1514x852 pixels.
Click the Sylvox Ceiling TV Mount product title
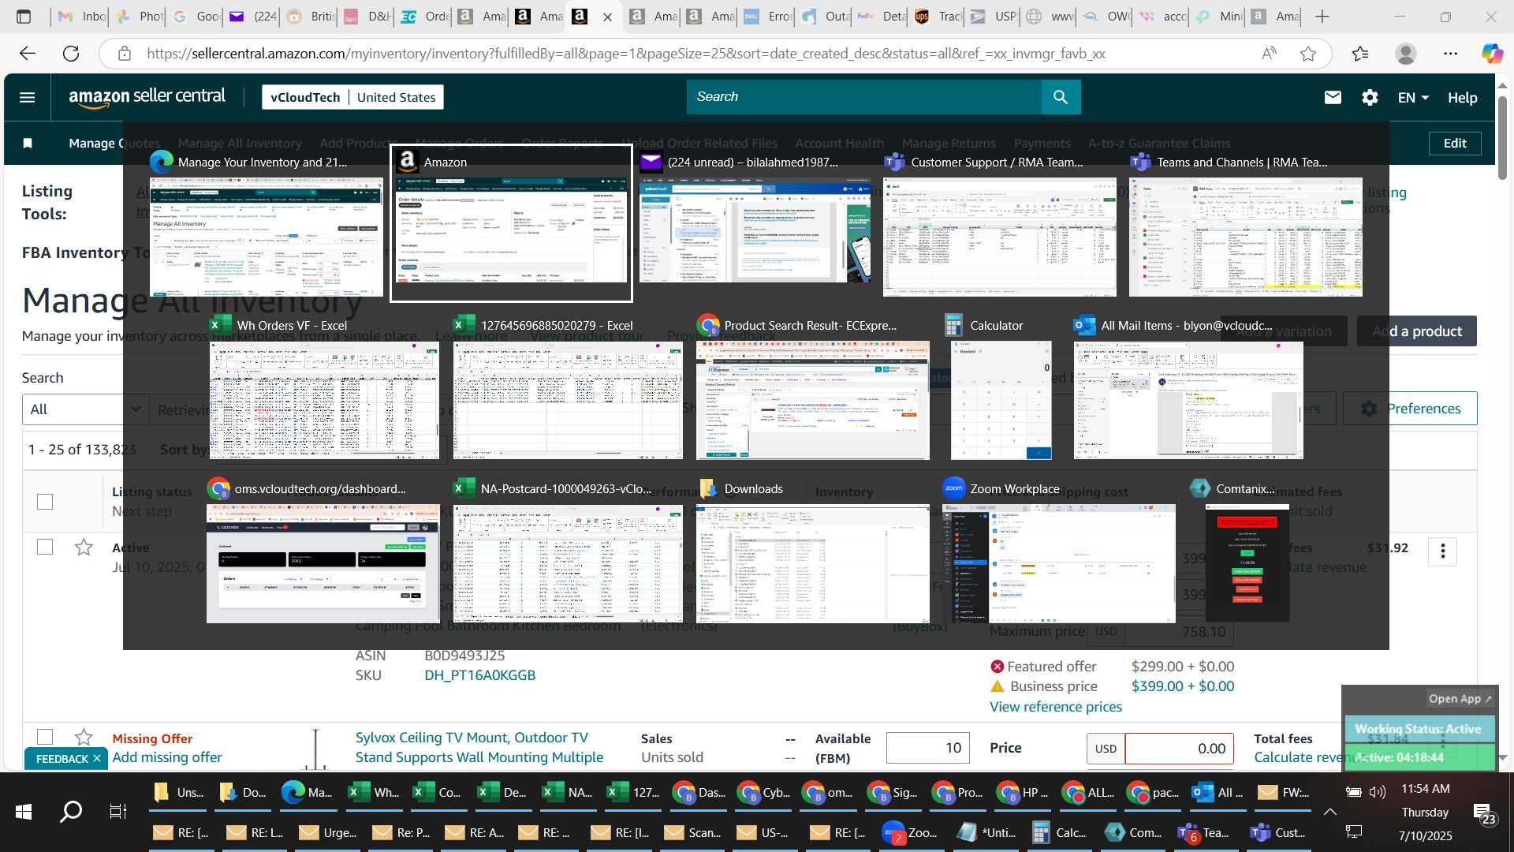pos(479,747)
